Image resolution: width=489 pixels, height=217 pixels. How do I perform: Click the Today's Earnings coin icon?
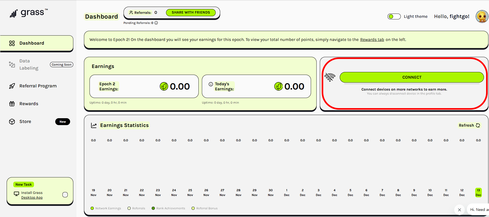click(x=278, y=86)
